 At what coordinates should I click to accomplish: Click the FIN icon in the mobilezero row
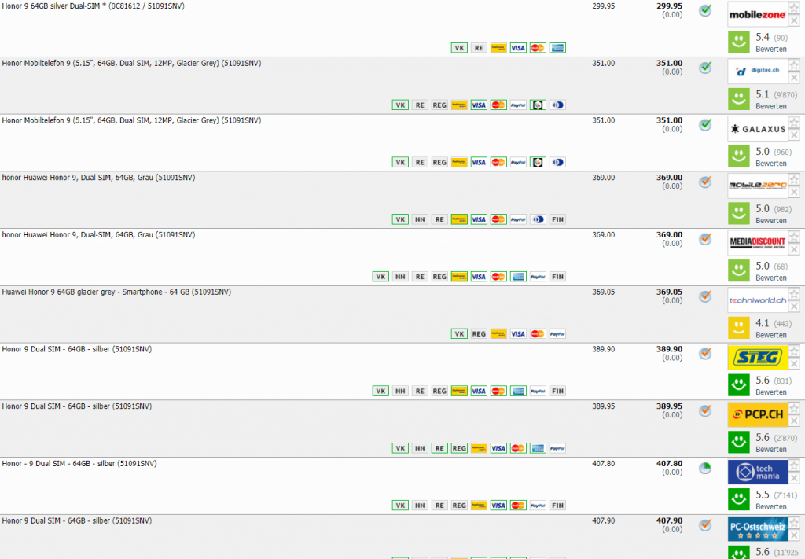click(x=557, y=219)
